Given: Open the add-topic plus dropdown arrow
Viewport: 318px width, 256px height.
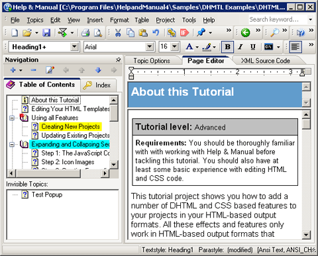Looking at the screenshot, I should [21, 70].
